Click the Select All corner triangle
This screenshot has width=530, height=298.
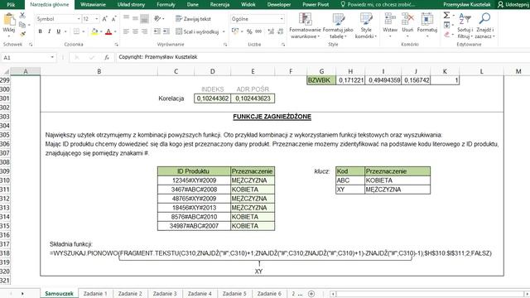pyautogui.click(x=6, y=71)
